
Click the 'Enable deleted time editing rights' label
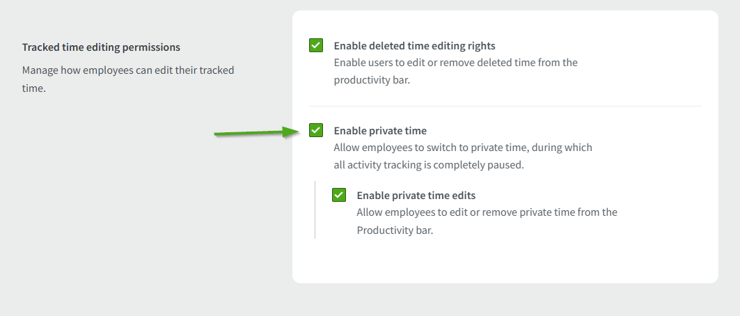(414, 46)
